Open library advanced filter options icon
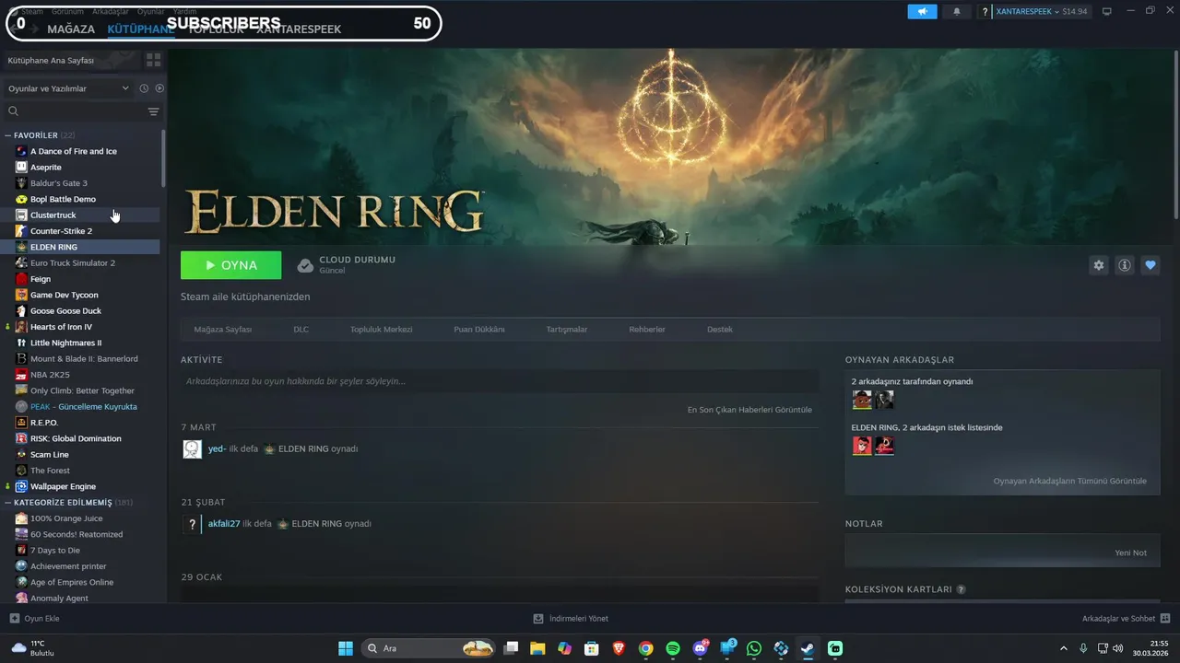Screen dimensions: 1180x663 [x=153, y=111]
